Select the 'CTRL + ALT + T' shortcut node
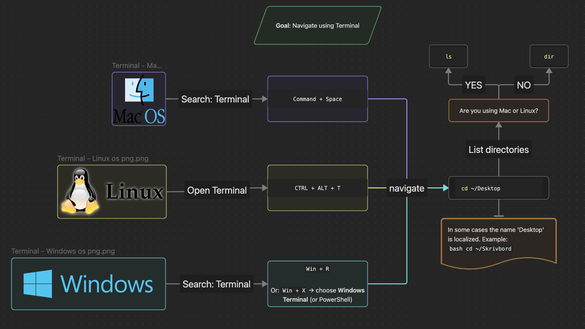The image size is (585, 329). click(x=317, y=188)
